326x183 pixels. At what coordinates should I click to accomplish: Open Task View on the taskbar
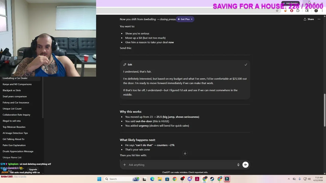click(145, 179)
